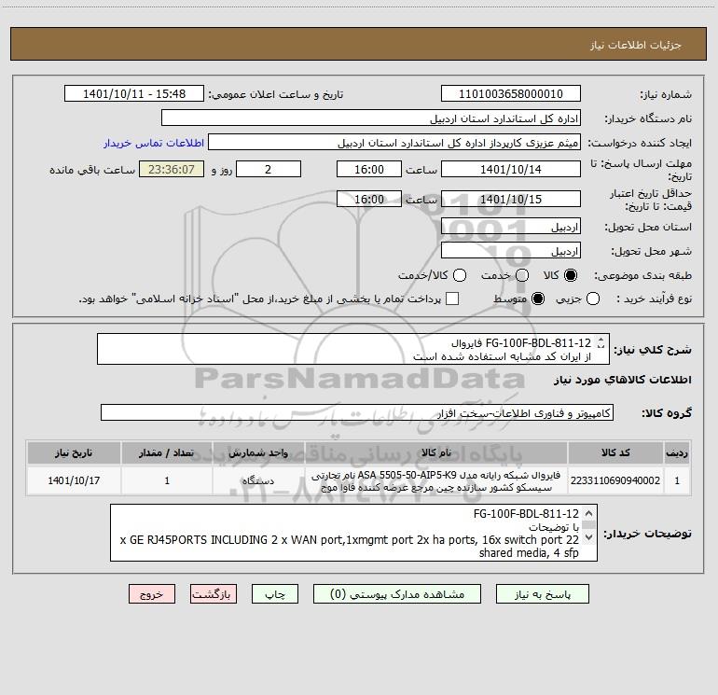
Task: Select the 'جزیی' purchase type radio
Action: 593,299
